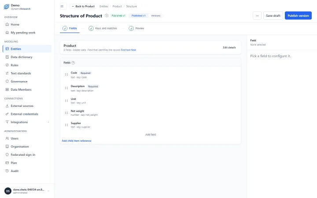Screen dimensions: 317x198
Task: Click the Audit history icon
Action: [x=7, y=171]
